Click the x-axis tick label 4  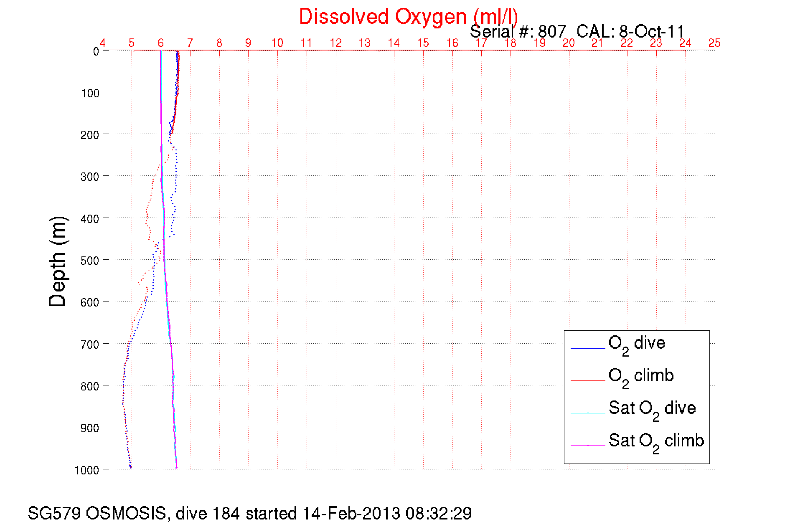point(103,43)
